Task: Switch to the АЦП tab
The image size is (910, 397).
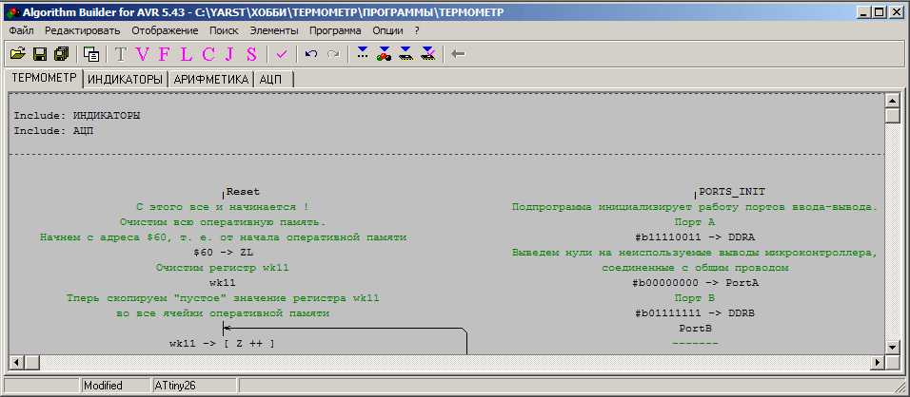Action: pyautogui.click(x=274, y=81)
